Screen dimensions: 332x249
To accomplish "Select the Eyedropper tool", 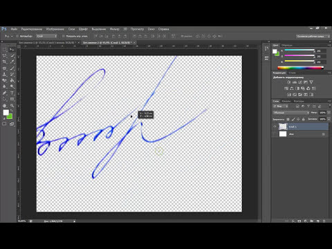I will coord(12,62).
